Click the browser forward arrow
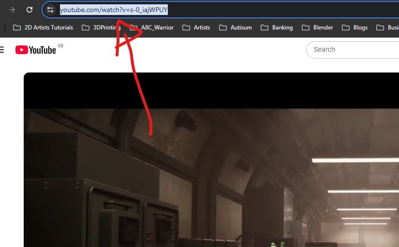399x247 pixels. [12, 10]
